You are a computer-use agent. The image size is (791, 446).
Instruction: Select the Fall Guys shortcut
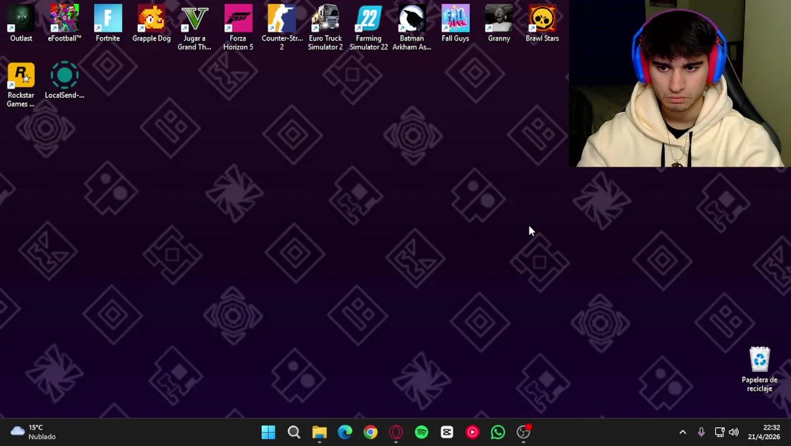(x=455, y=24)
